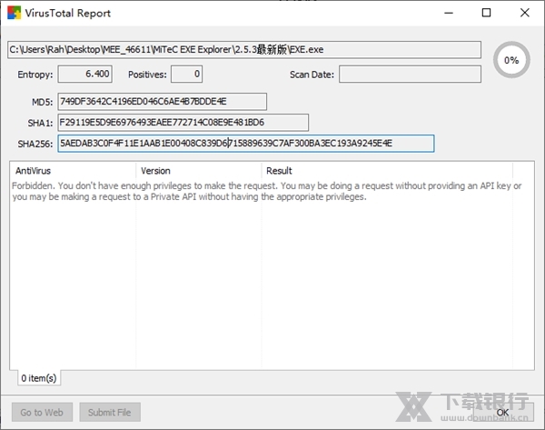545x430 pixels.
Task: Click inside the file path field
Action: [x=243, y=49]
